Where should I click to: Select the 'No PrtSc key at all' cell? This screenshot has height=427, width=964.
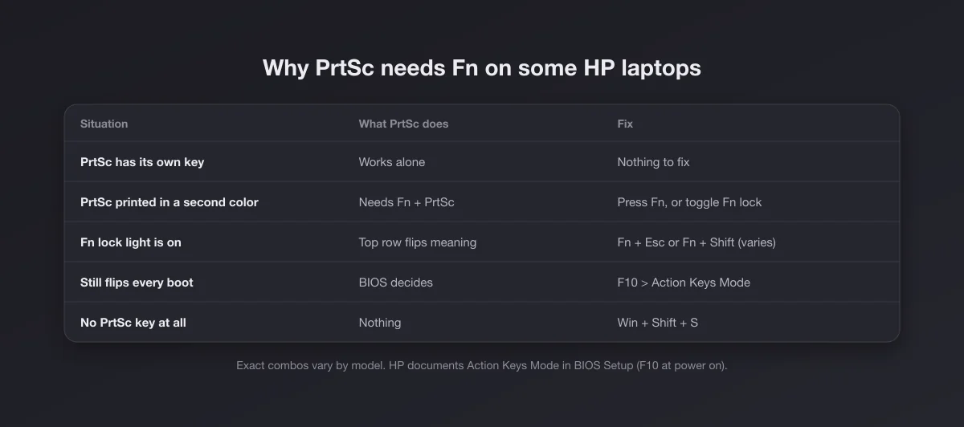pos(133,323)
